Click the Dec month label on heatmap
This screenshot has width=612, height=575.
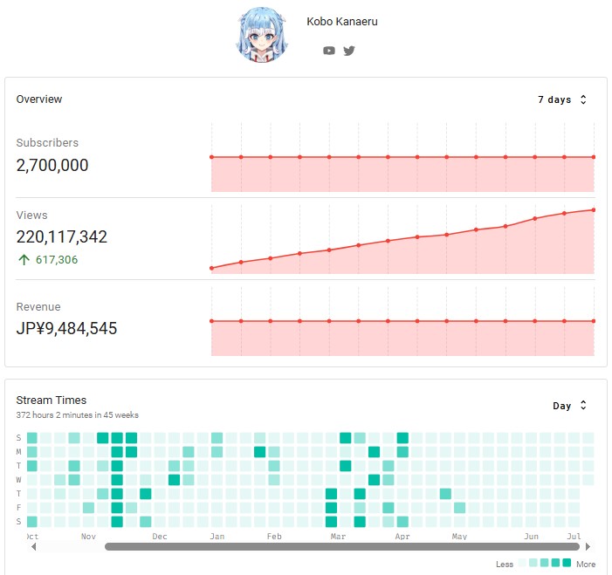[x=160, y=537]
